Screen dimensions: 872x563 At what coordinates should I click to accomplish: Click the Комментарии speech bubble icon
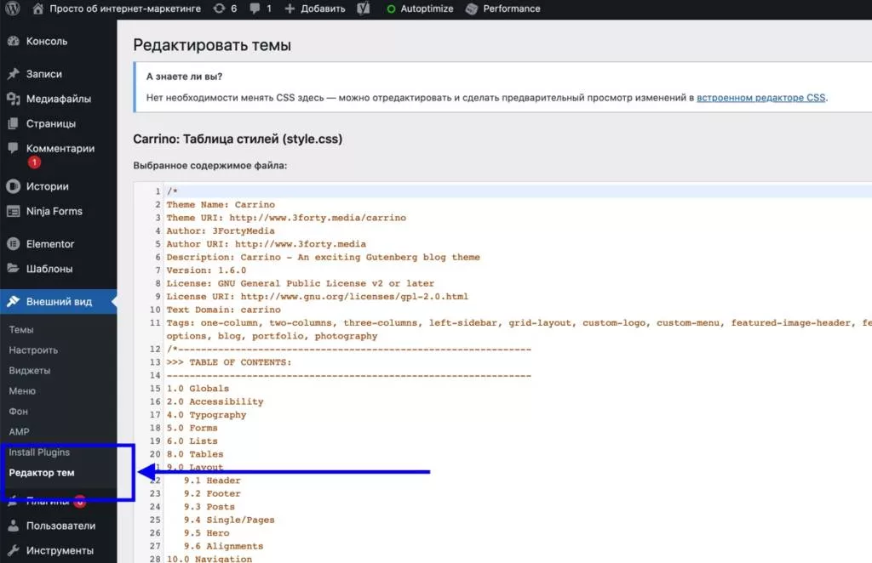(x=14, y=148)
